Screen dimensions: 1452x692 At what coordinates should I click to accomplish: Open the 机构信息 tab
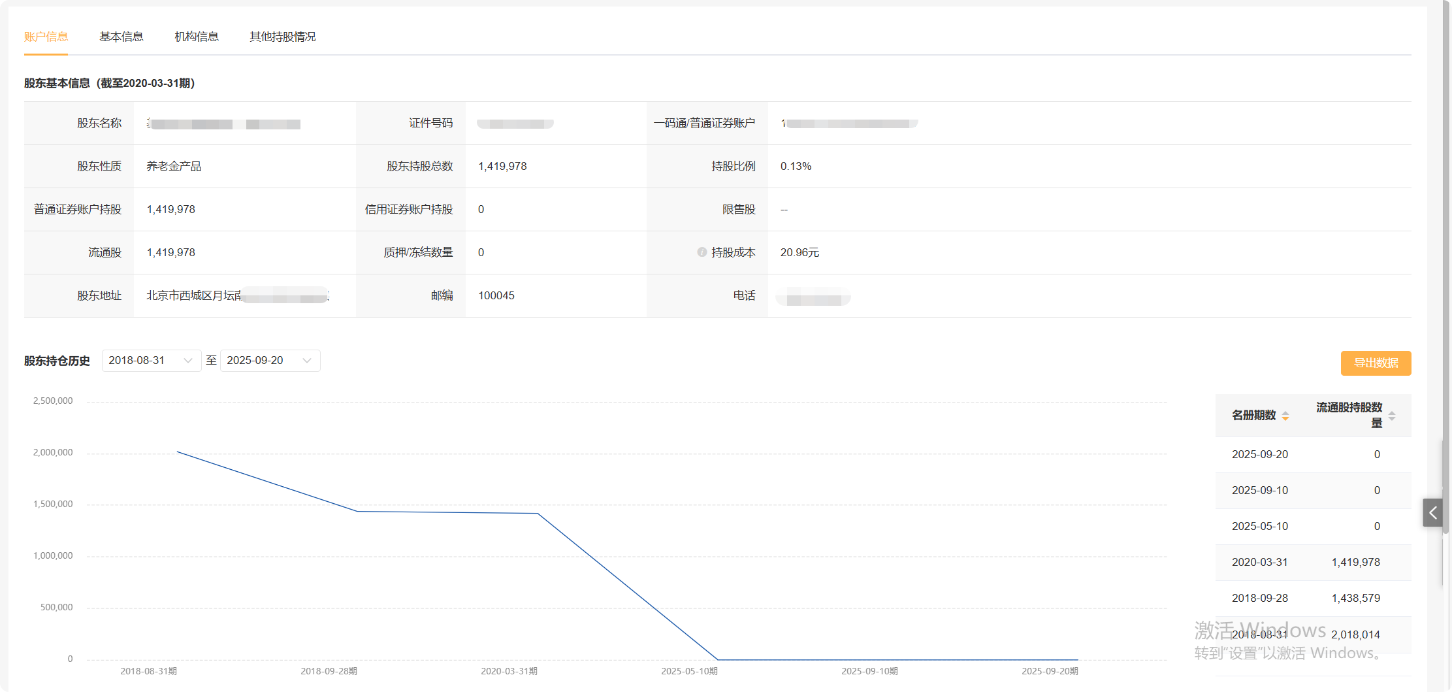click(197, 37)
